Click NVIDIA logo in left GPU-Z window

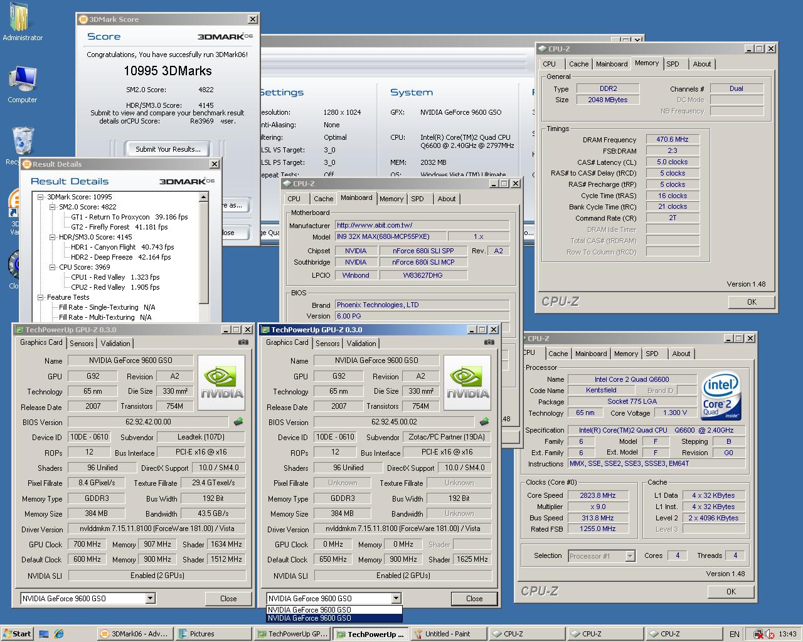221,383
